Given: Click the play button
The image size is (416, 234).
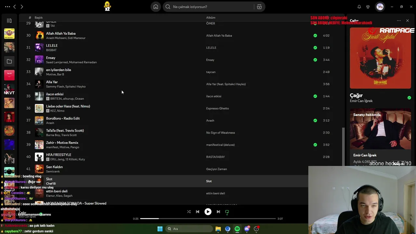Looking at the screenshot, I should tap(208, 212).
